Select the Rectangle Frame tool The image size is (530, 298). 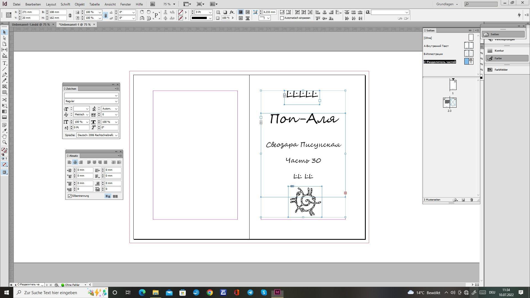pyautogui.click(x=4, y=87)
